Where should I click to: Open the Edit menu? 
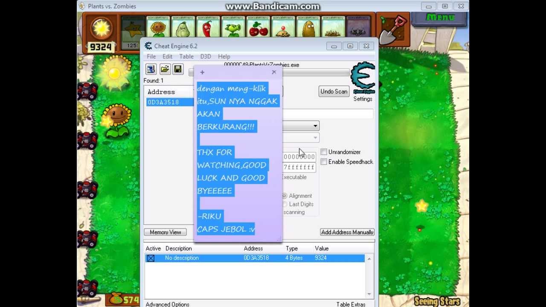tap(167, 57)
